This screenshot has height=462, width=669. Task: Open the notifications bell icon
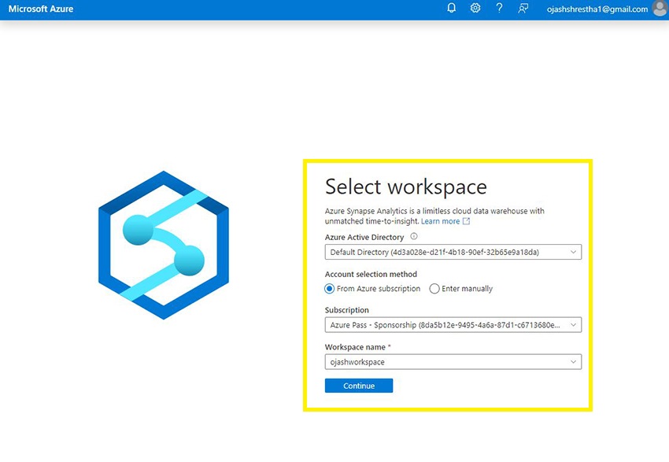coord(452,8)
